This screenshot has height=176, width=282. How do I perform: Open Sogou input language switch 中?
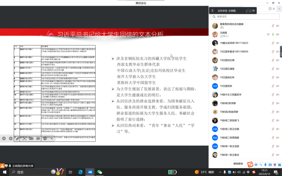pos(256,165)
